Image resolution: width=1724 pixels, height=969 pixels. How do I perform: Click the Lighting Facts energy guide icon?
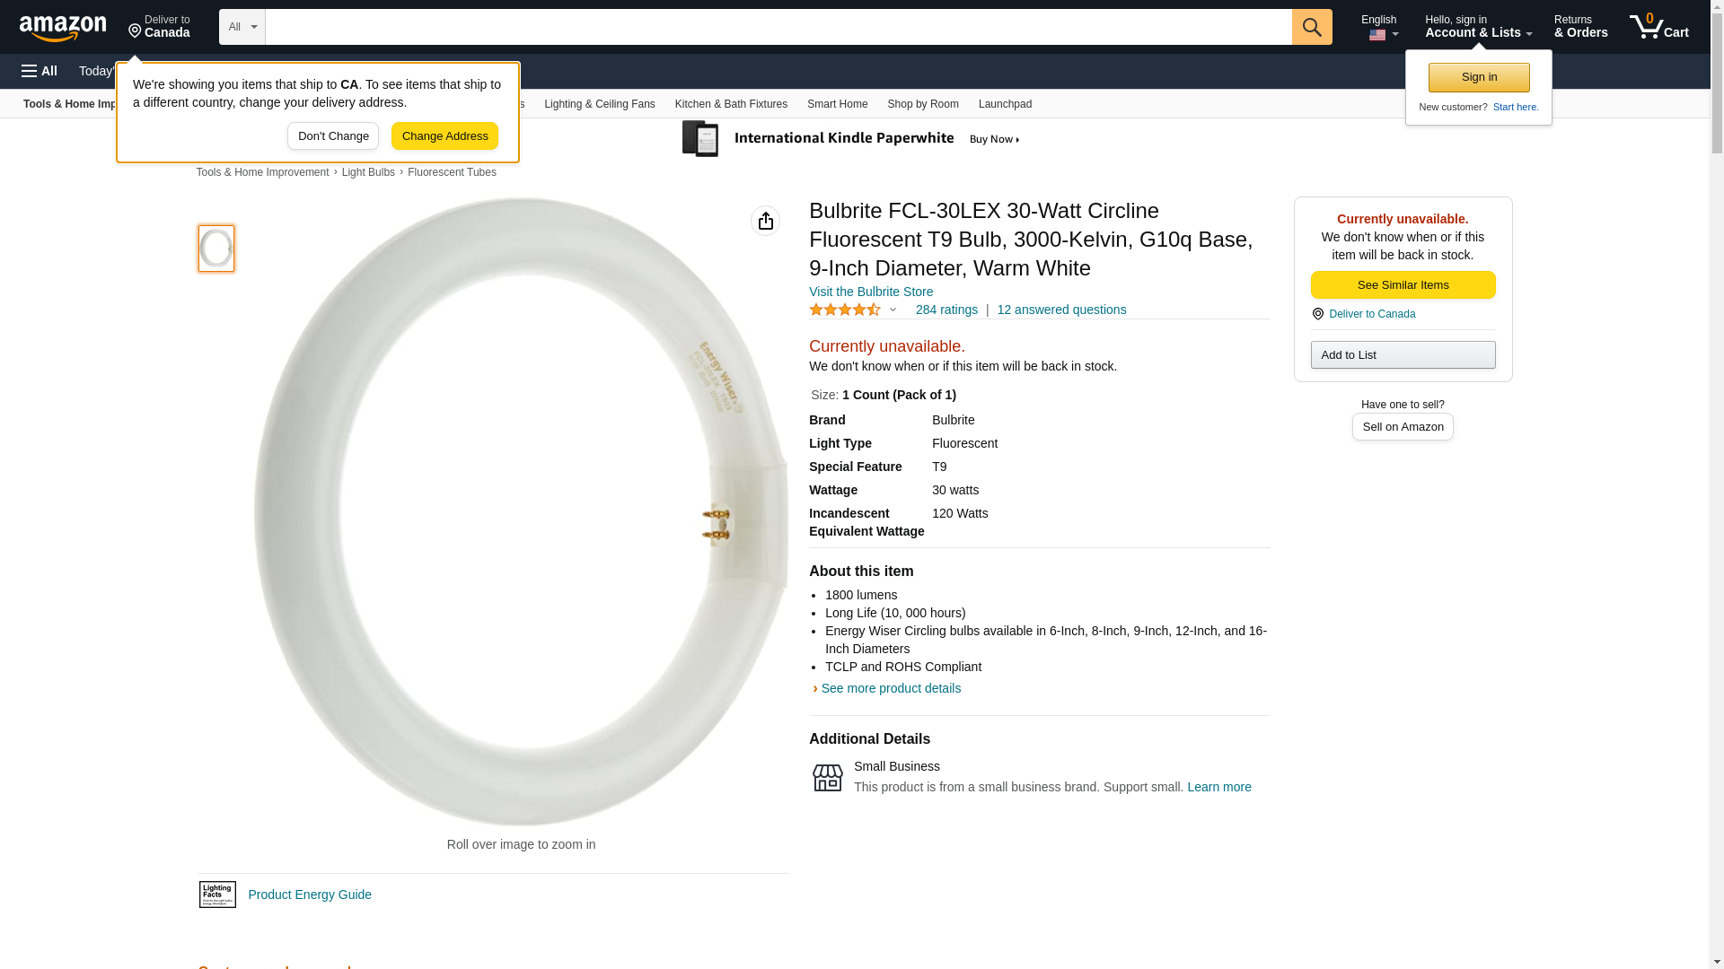pos(217,895)
